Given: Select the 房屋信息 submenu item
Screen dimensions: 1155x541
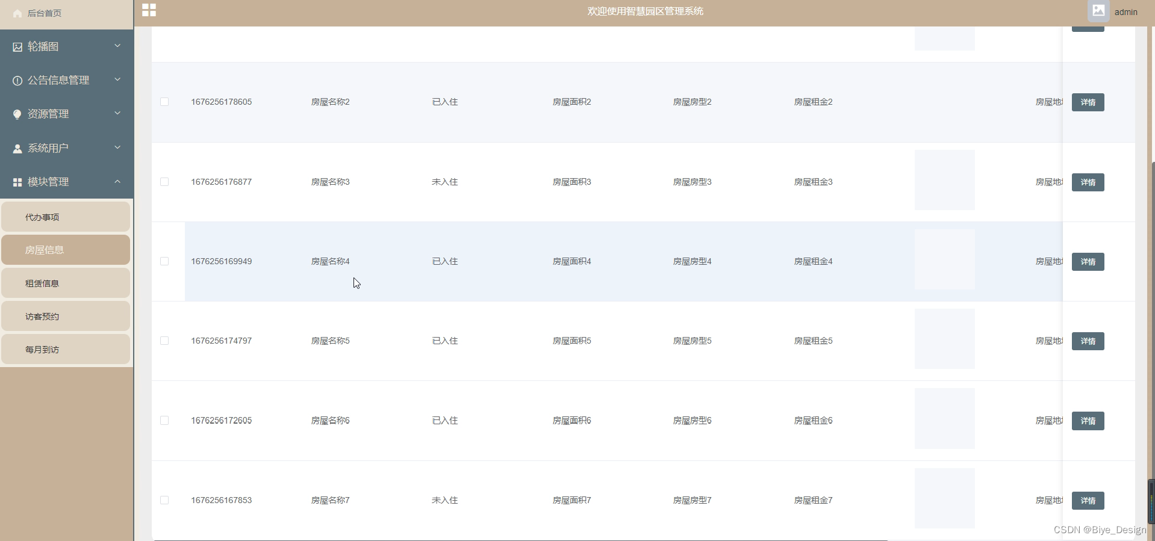Looking at the screenshot, I should click(x=66, y=250).
